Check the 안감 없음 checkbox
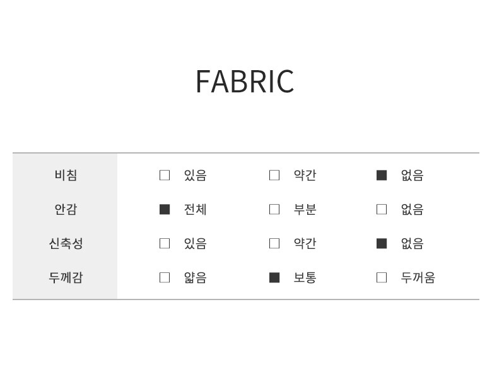The height and width of the screenshot is (381, 492). (382, 209)
